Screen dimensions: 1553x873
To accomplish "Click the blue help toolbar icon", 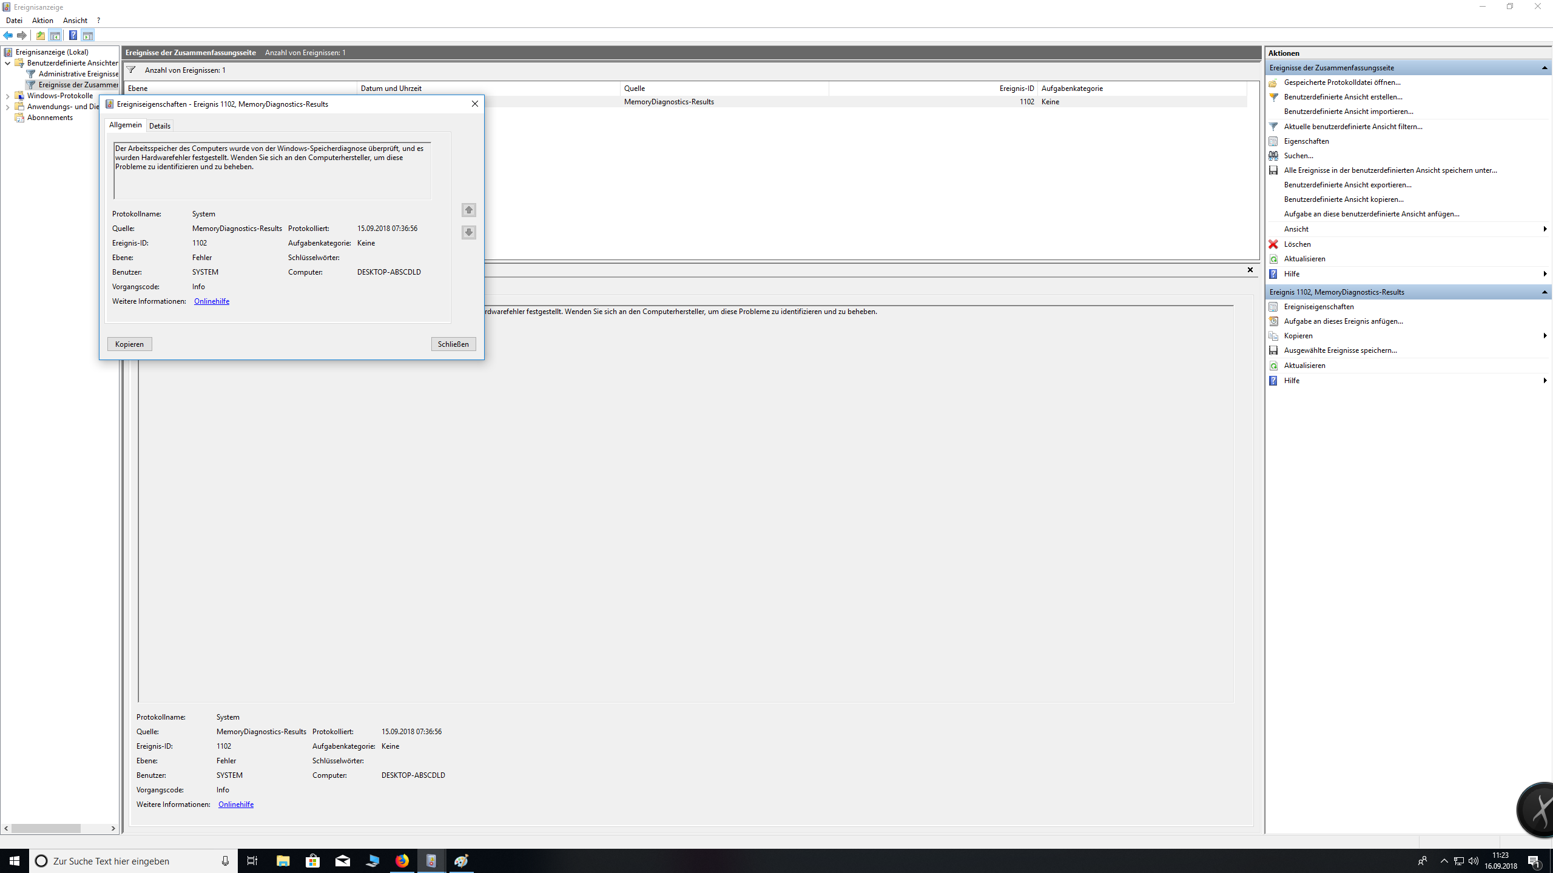I will pos(73,35).
